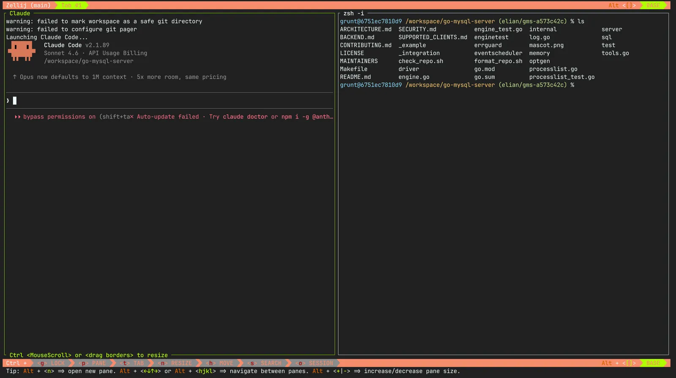This screenshot has height=378, width=676.
Task: Click the failed to configure git pager warning
Action: (x=71, y=29)
